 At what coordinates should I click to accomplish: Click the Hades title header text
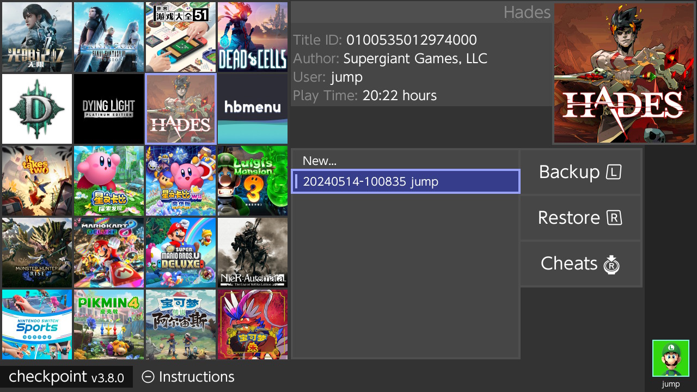527,12
